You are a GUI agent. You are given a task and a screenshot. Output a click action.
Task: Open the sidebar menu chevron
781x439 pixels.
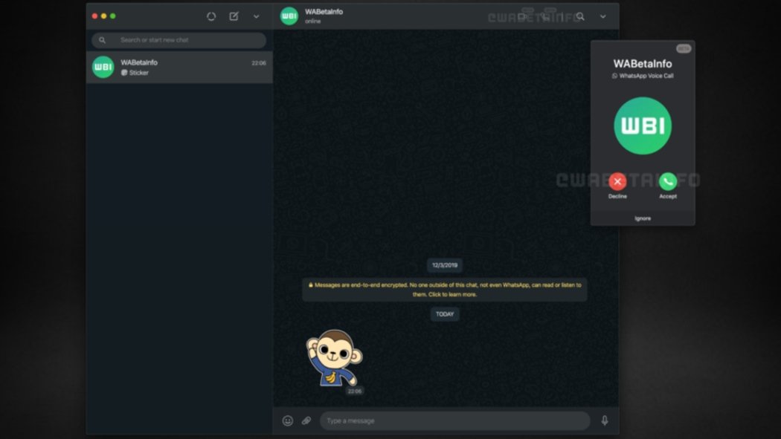click(256, 16)
